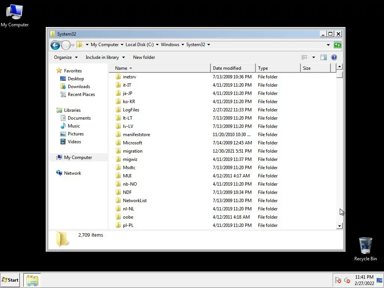Select the Desktop icon in sidebar
384x288 pixels.
coord(63,79)
